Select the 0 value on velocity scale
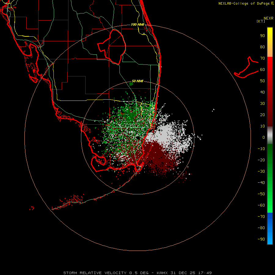The image size is (275, 275). [264, 137]
